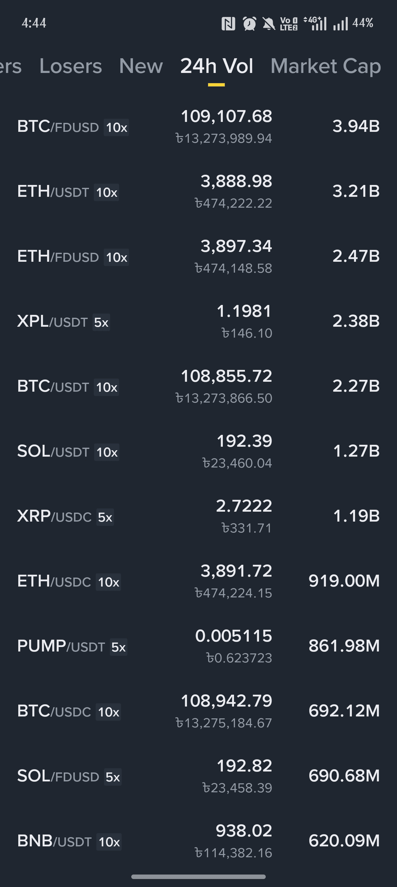The height and width of the screenshot is (887, 397).
Task: Switch to the Losers tab
Action: pyautogui.click(x=71, y=66)
